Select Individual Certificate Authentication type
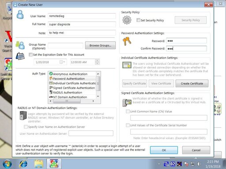The image size is (226, 169). click(72, 83)
